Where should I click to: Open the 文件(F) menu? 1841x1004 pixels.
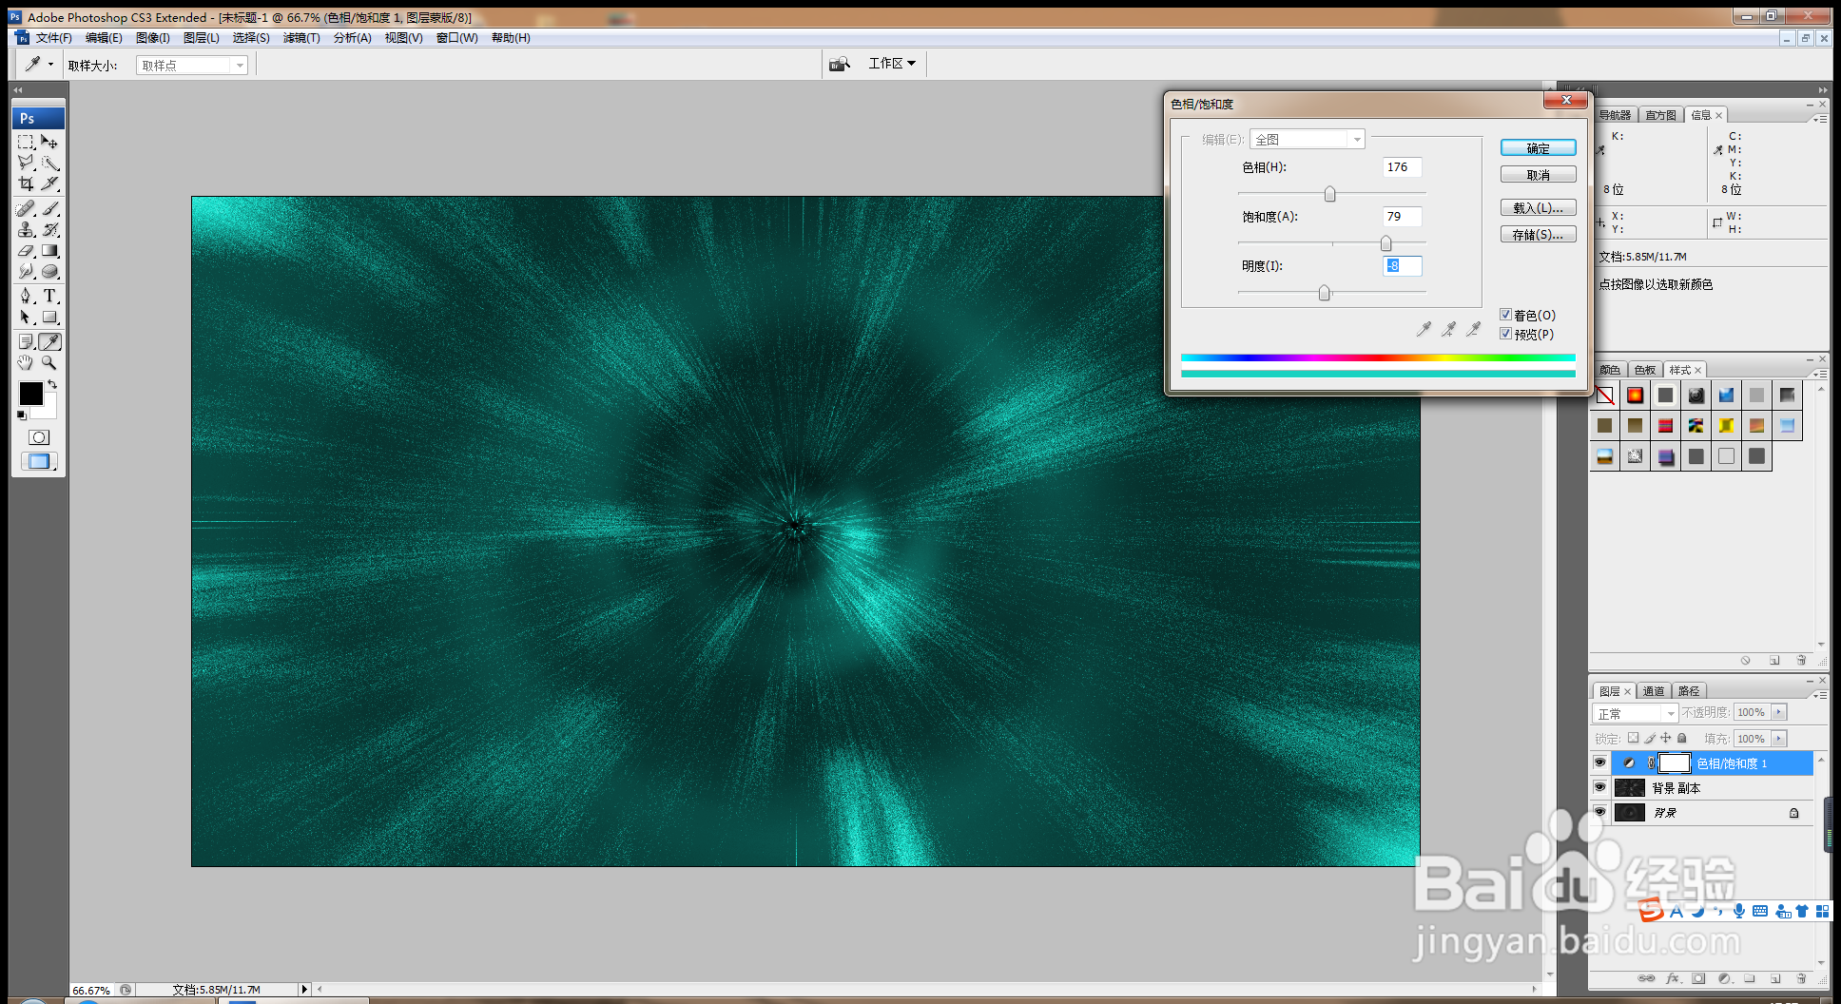tap(53, 38)
